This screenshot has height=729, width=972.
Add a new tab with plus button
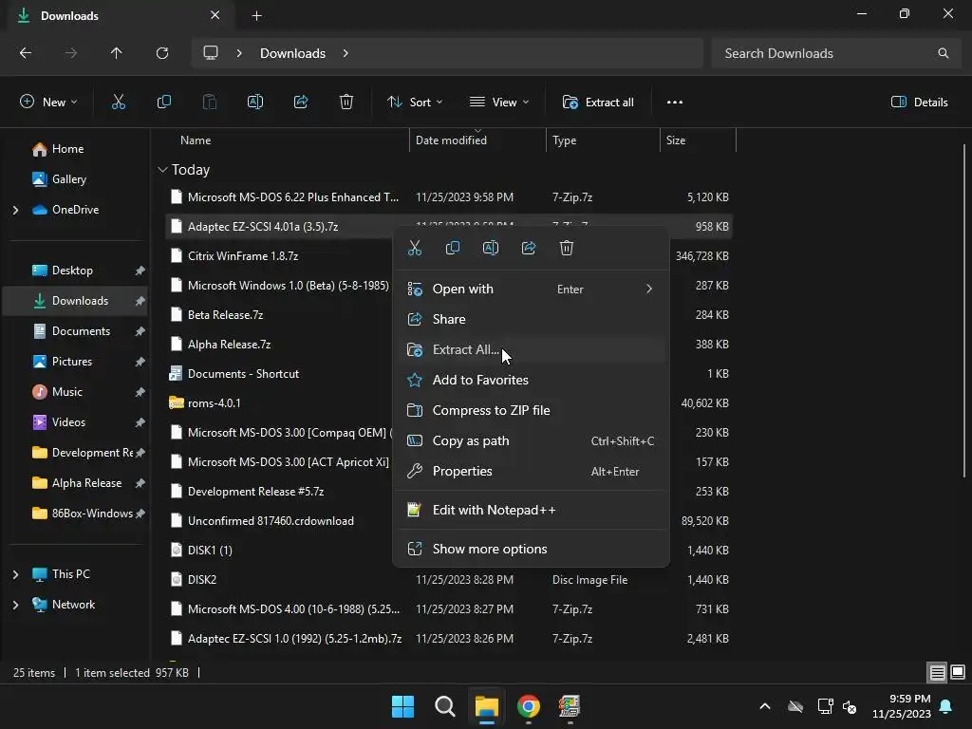pos(256,15)
